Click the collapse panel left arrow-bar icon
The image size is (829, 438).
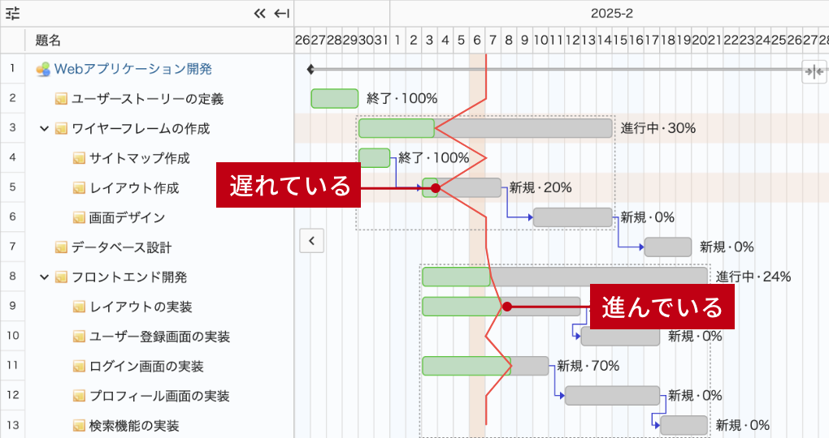[x=282, y=14]
